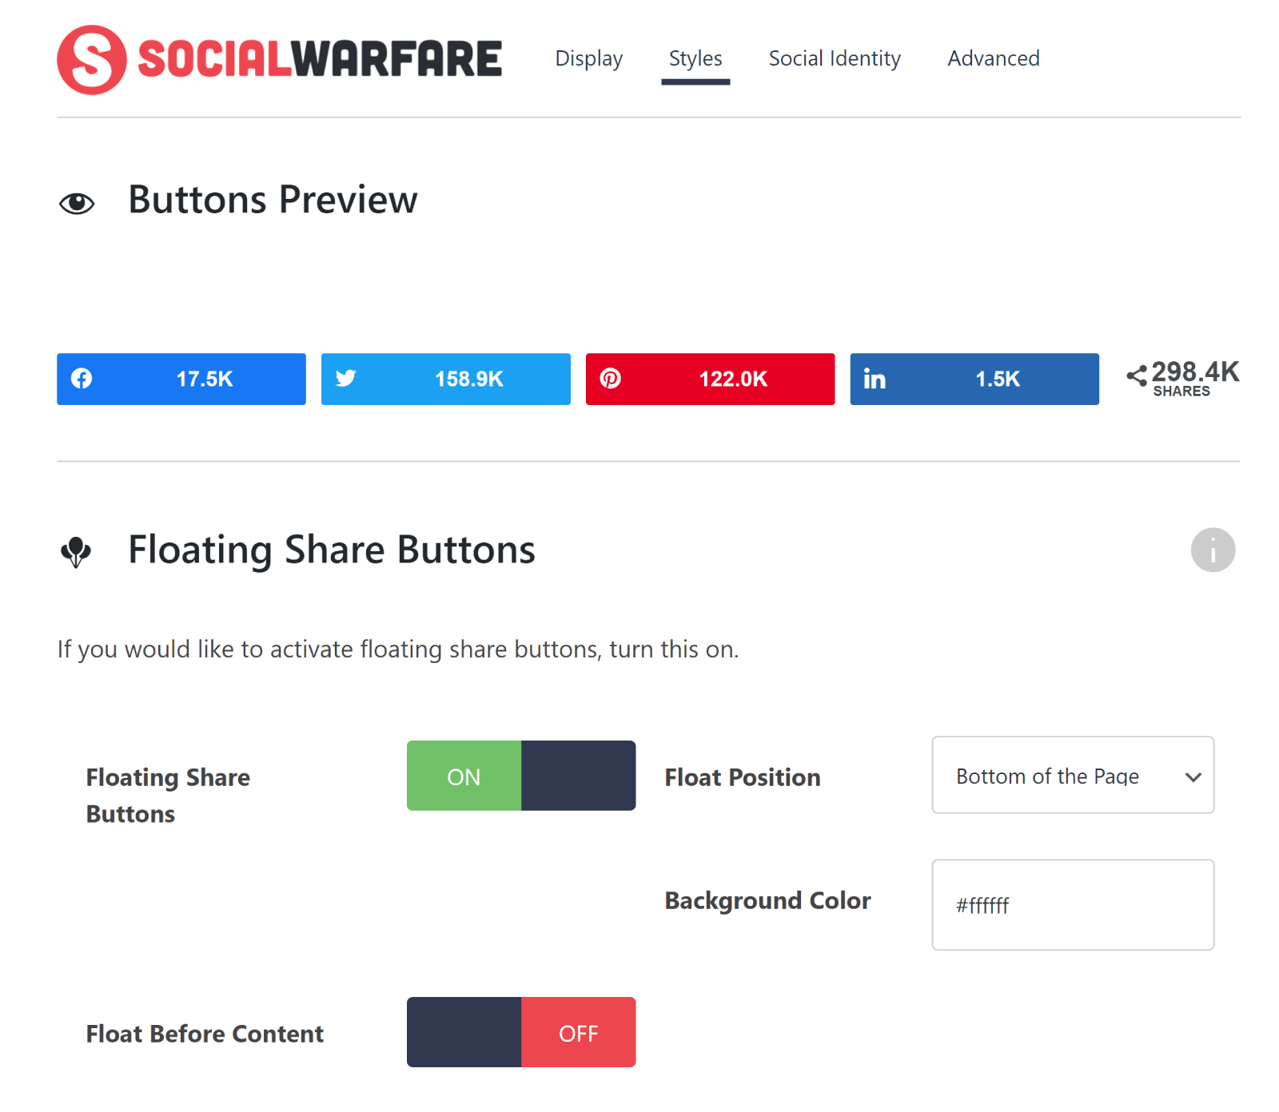Open info icon for Floating Share Buttons
This screenshot has height=1112, width=1279.
pyautogui.click(x=1213, y=550)
